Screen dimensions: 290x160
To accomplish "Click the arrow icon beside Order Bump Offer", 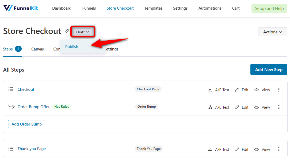I will coord(12,107).
